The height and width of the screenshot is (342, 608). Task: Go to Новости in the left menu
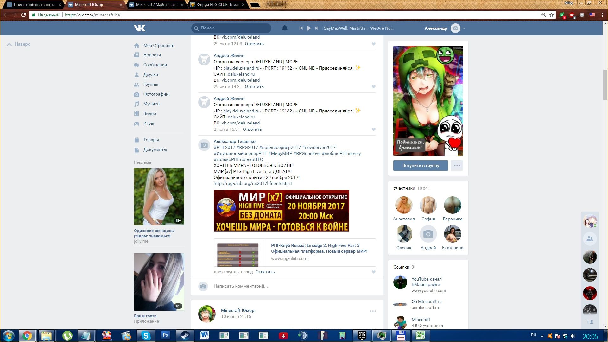pos(152,55)
